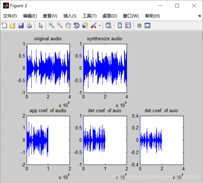Image resolution: width=203 pixels, height=183 pixels.
Task: Maximize the Figure 2 window
Action: point(177,6)
